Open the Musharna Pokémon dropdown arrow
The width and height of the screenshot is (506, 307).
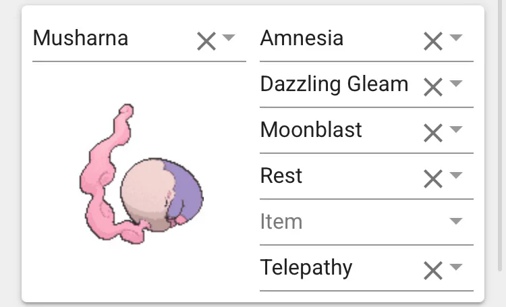point(228,38)
